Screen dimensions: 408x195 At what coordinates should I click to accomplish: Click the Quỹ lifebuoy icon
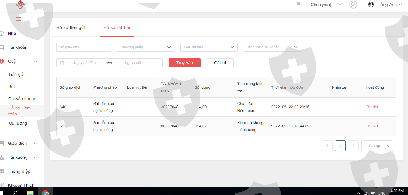[2, 61]
